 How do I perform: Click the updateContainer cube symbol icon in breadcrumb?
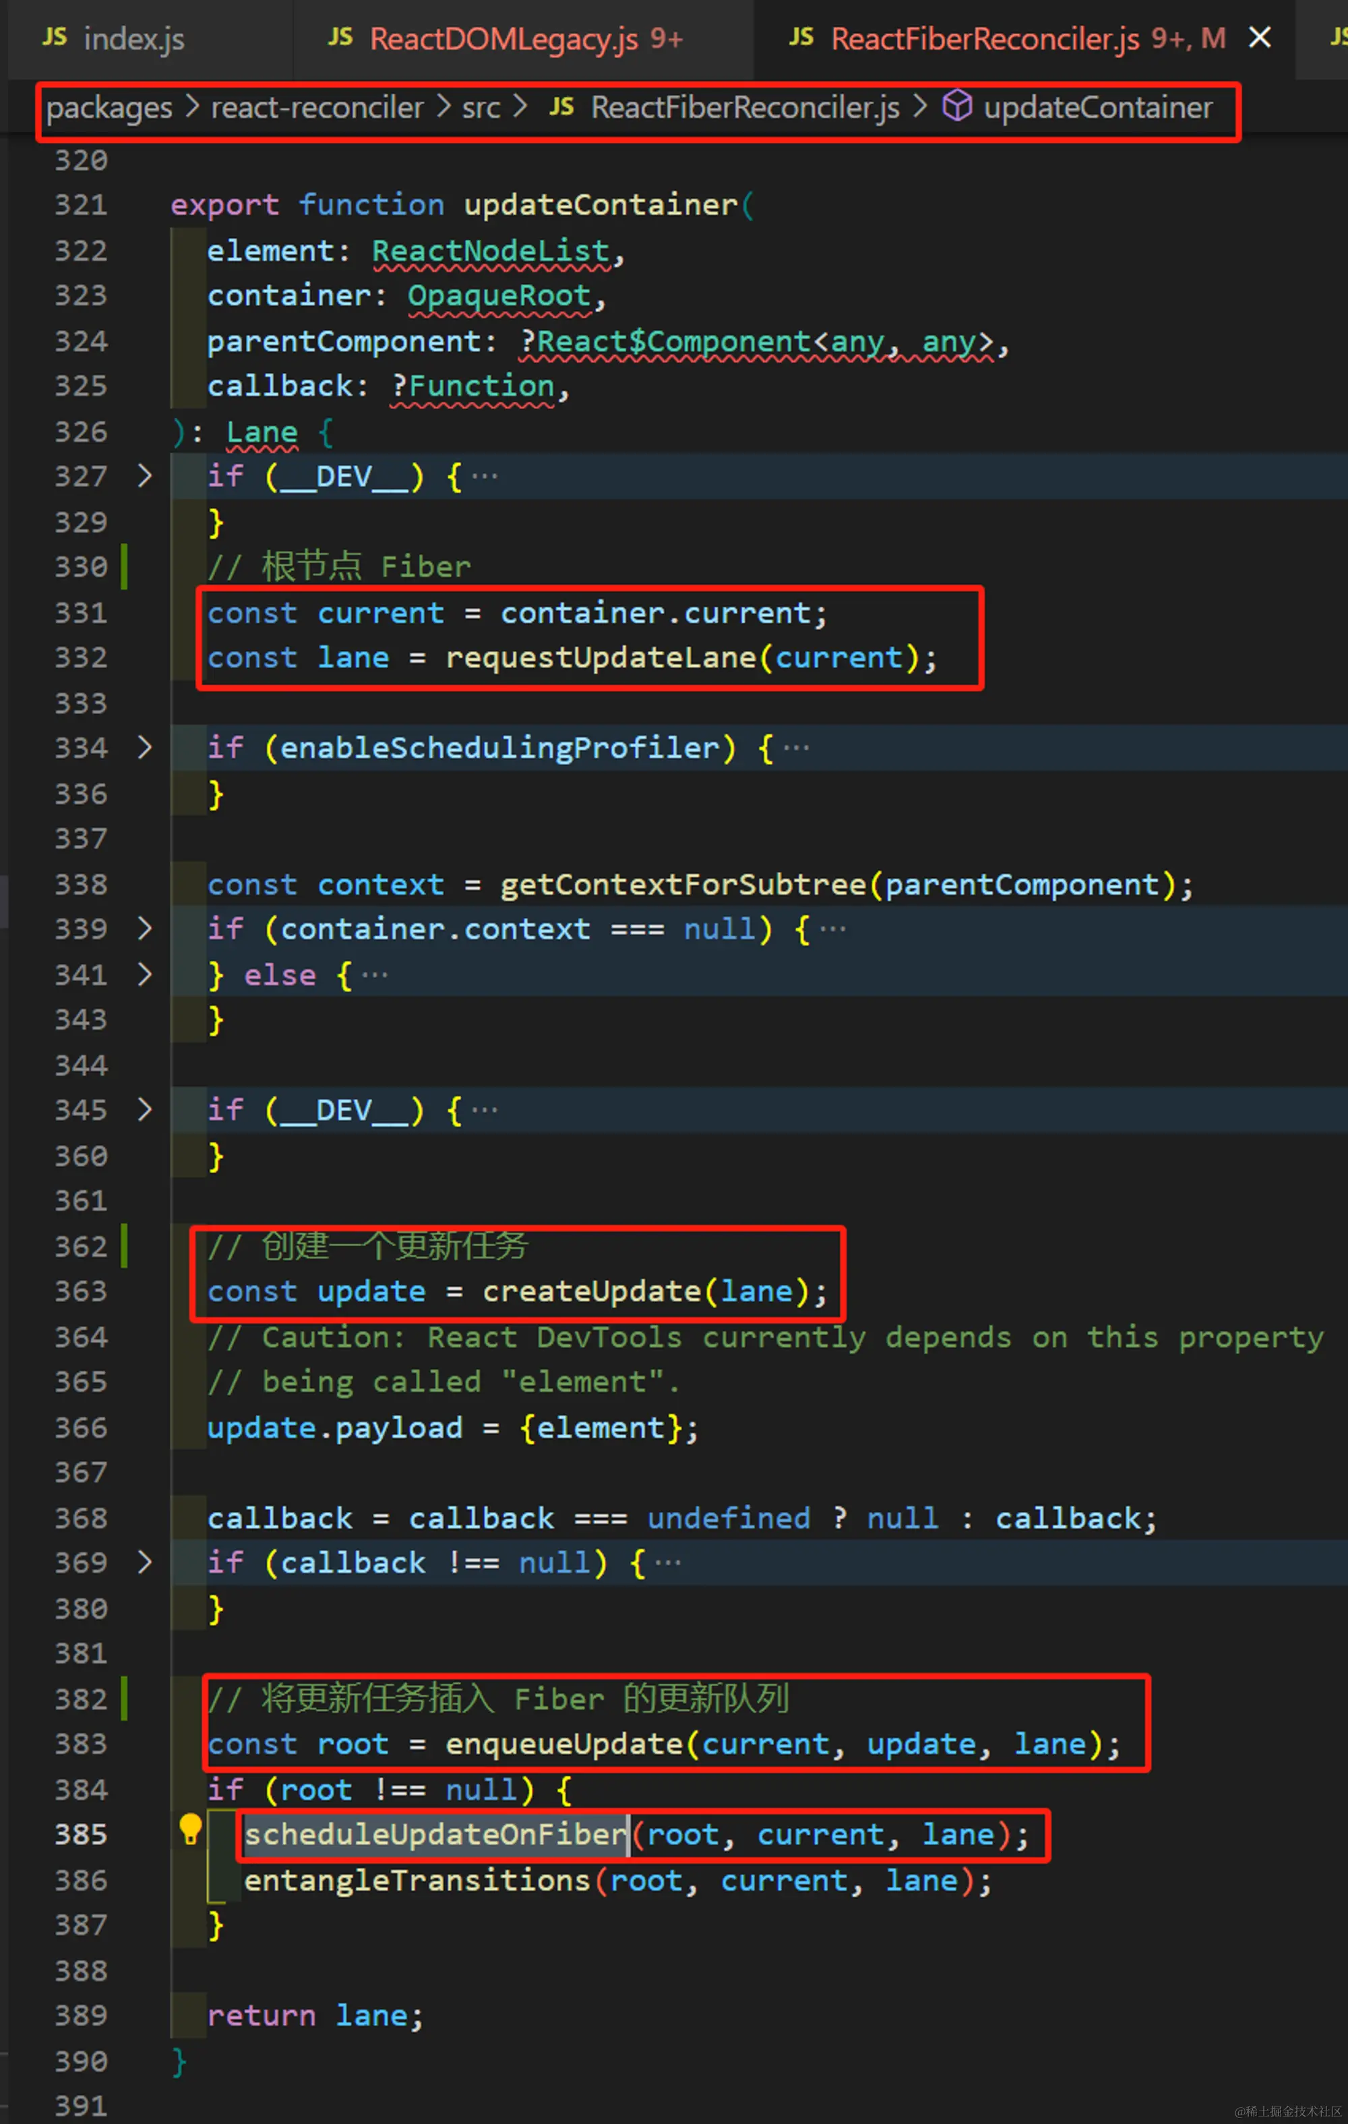(x=956, y=107)
